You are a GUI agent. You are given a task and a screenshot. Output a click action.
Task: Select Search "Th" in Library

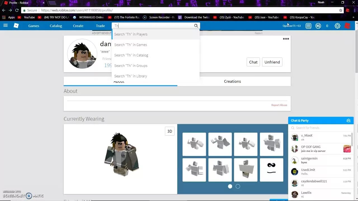click(x=156, y=76)
